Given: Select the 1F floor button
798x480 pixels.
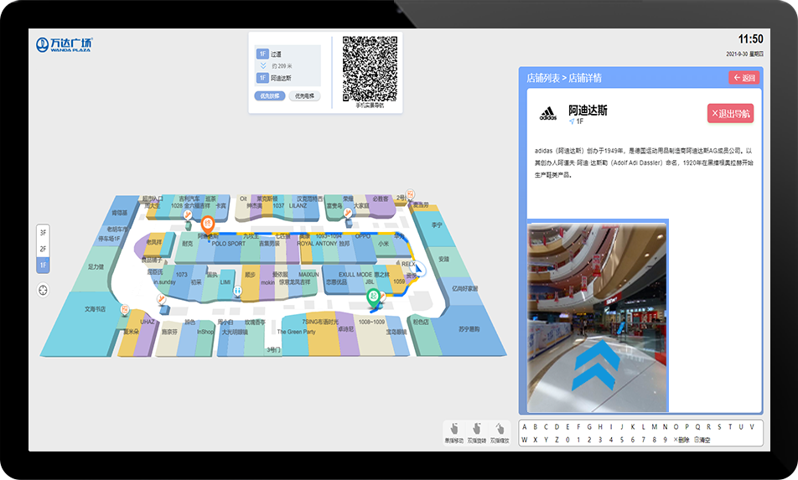Looking at the screenshot, I should pos(43,266).
